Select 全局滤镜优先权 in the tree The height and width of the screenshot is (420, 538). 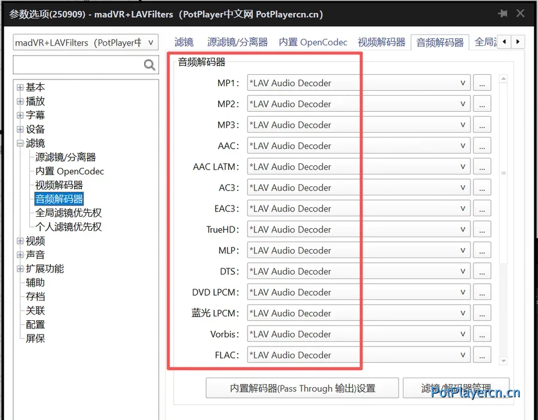(67, 212)
